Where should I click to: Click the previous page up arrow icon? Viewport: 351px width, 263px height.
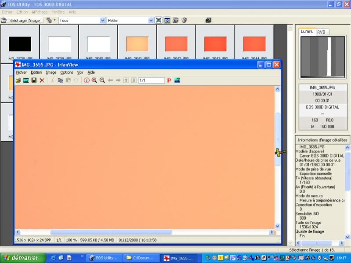coord(126,80)
